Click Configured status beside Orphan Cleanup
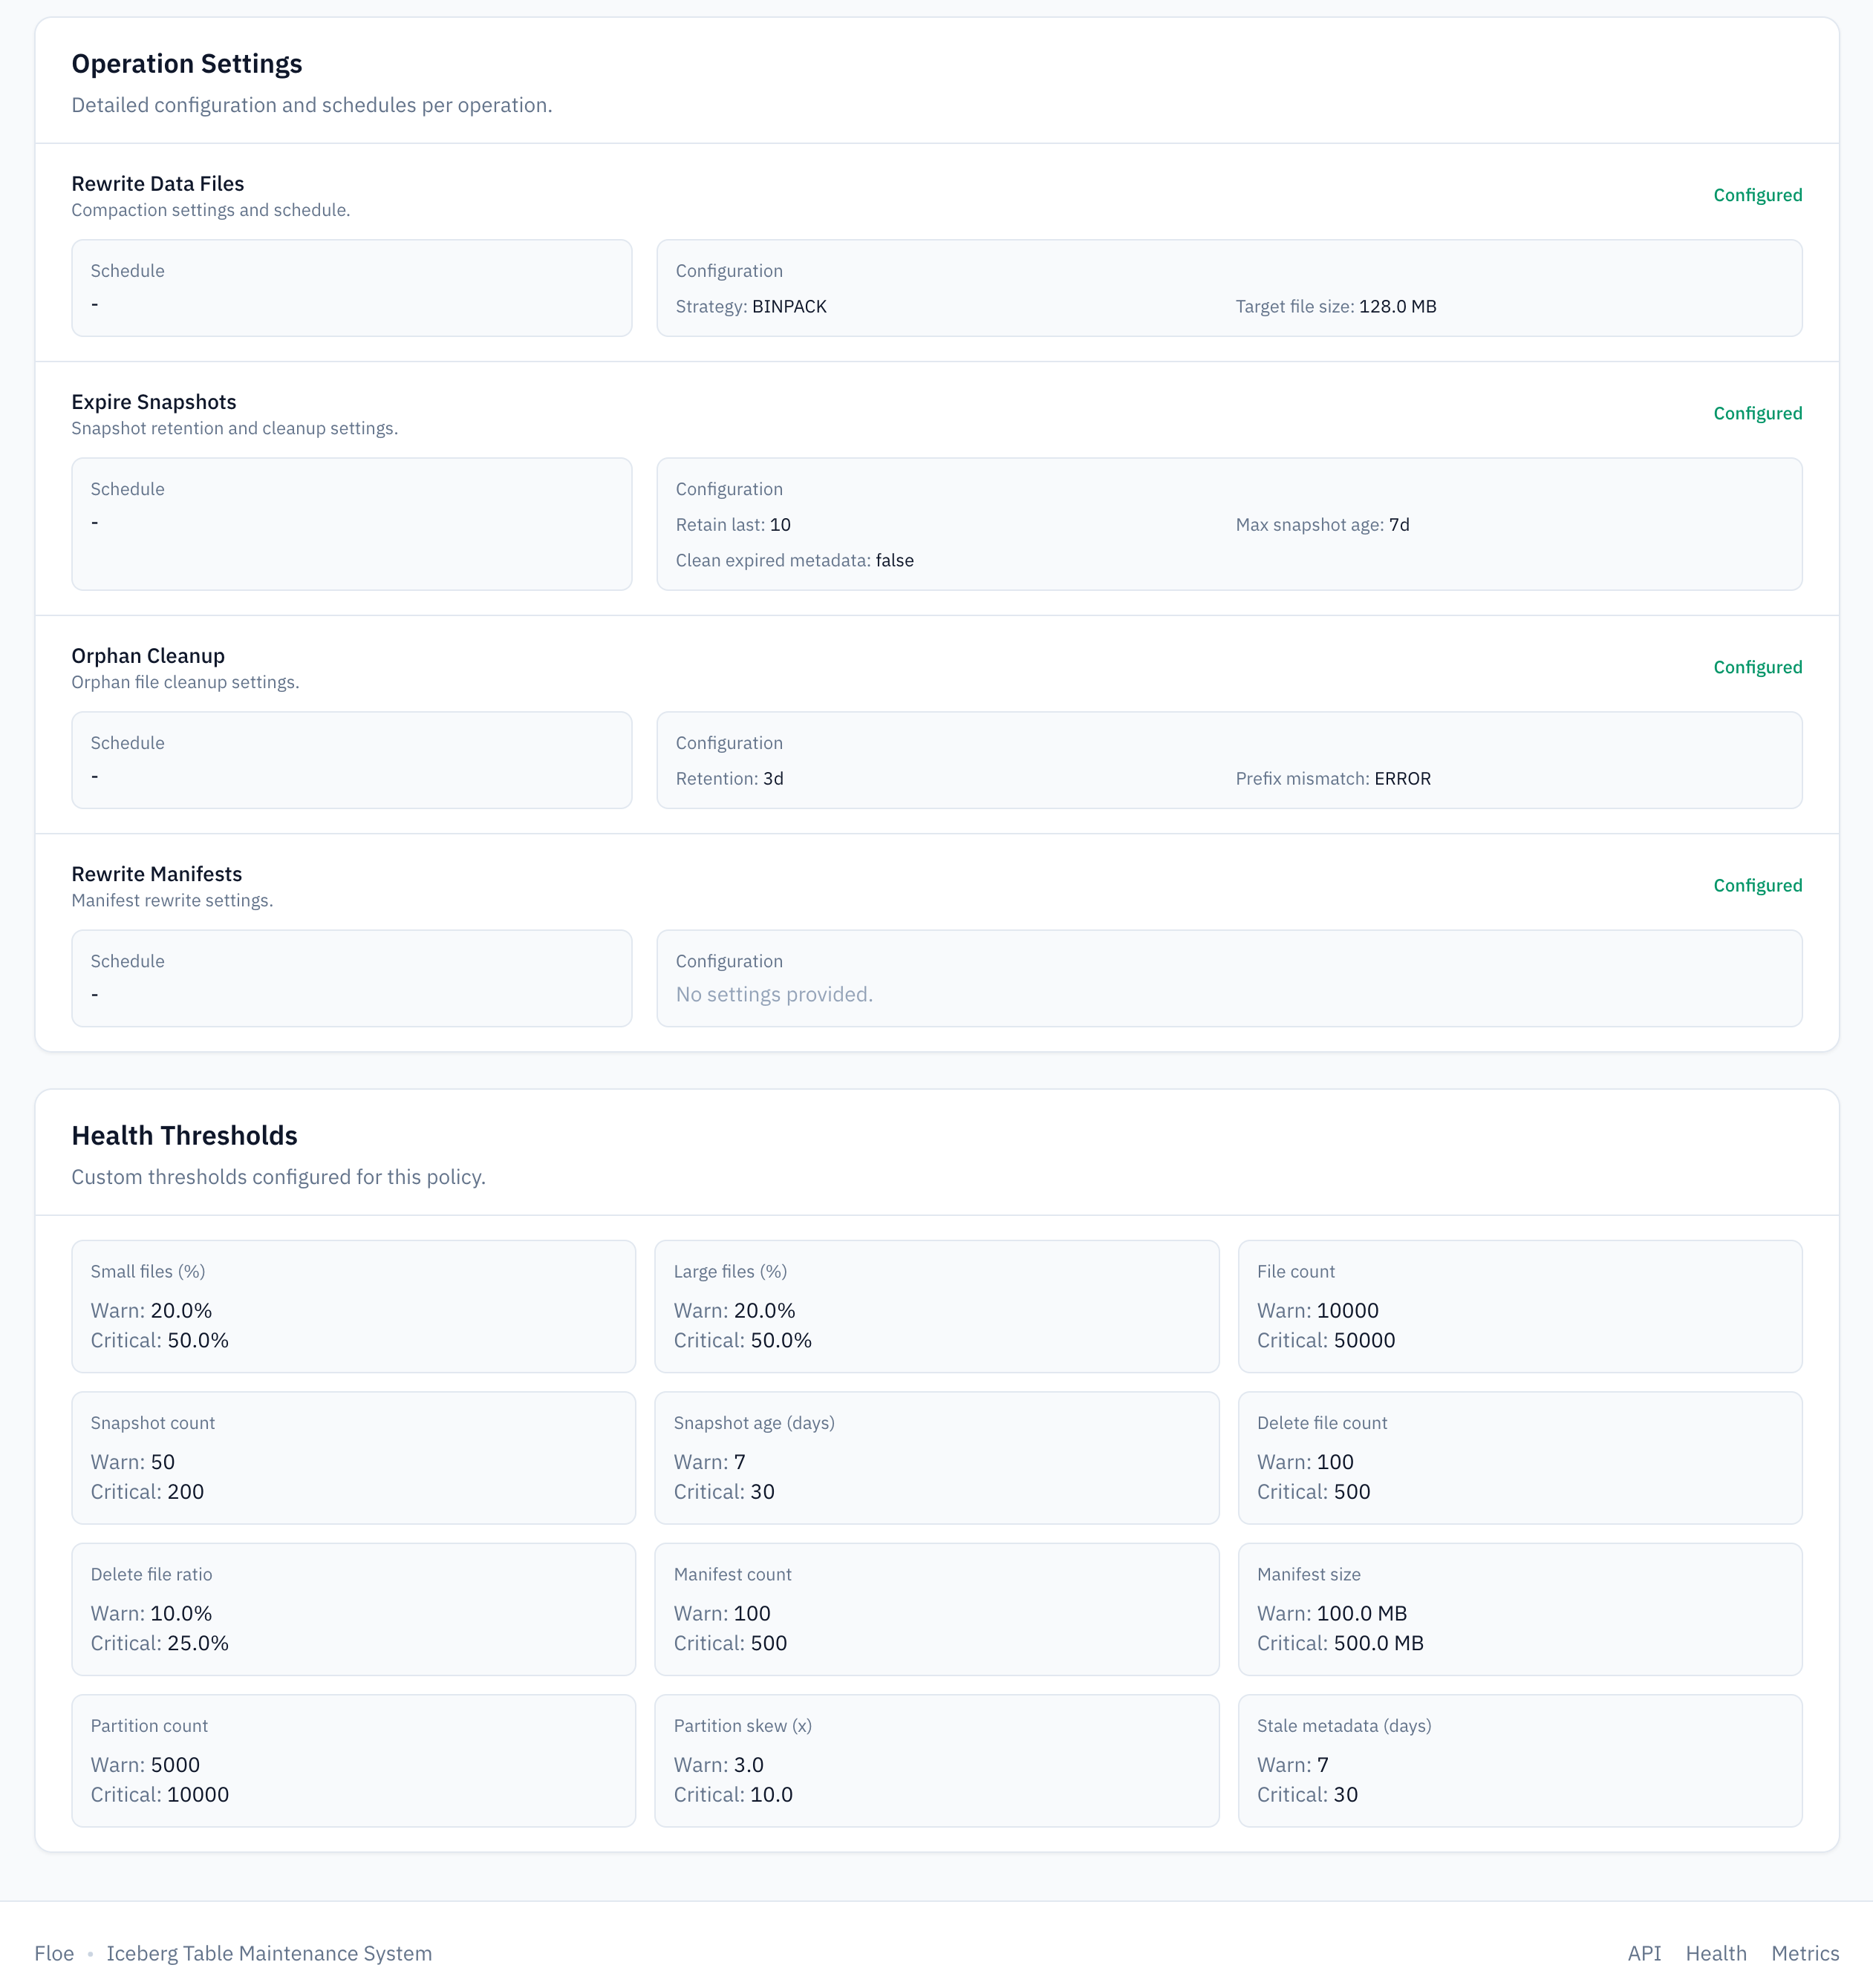Screen dimensions: 1873x1988 click(x=1757, y=667)
